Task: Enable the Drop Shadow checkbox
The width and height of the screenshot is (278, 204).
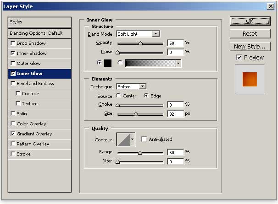Action: click(13, 43)
